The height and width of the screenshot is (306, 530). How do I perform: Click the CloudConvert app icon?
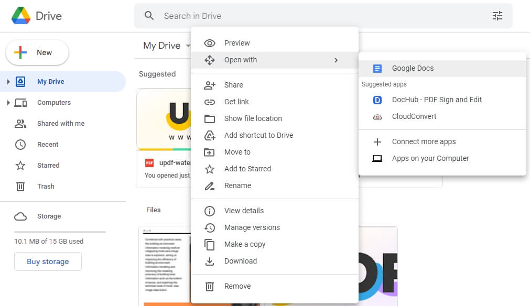pyautogui.click(x=377, y=117)
